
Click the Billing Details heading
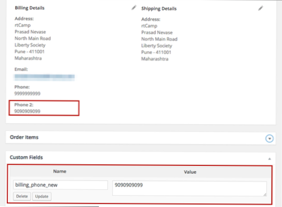coord(30,8)
